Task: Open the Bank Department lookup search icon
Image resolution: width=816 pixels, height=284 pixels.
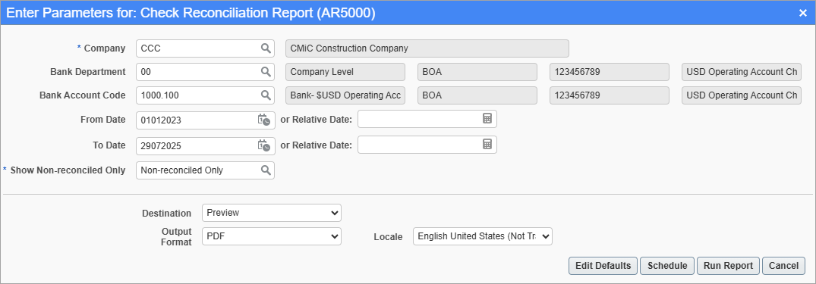Action: [x=266, y=72]
